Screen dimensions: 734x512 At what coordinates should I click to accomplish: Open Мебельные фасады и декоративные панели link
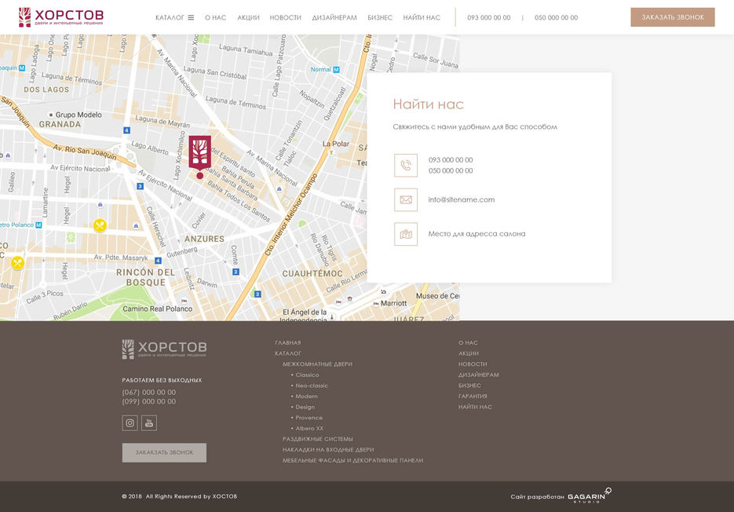pos(353,460)
